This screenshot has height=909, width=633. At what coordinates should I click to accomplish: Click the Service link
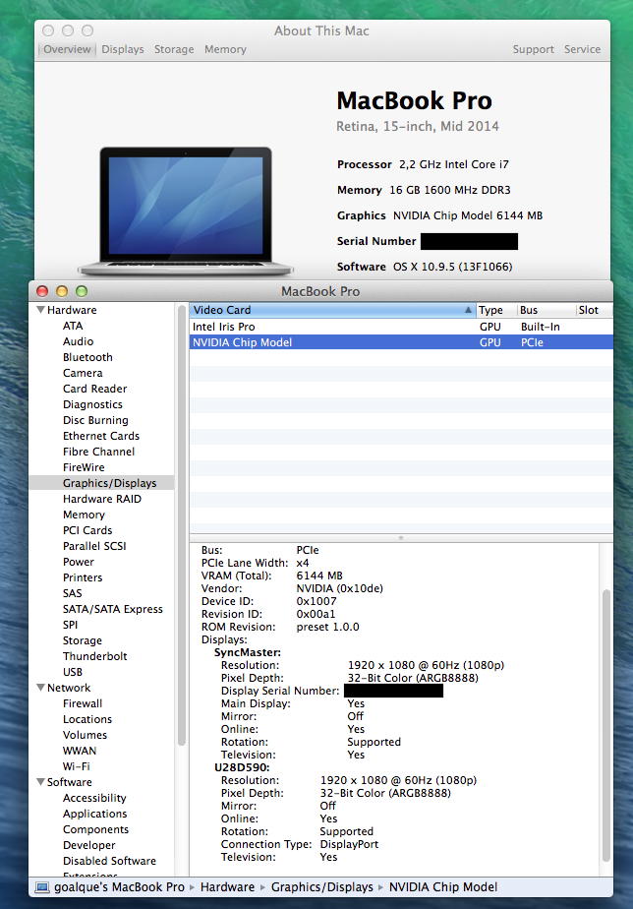coord(582,49)
